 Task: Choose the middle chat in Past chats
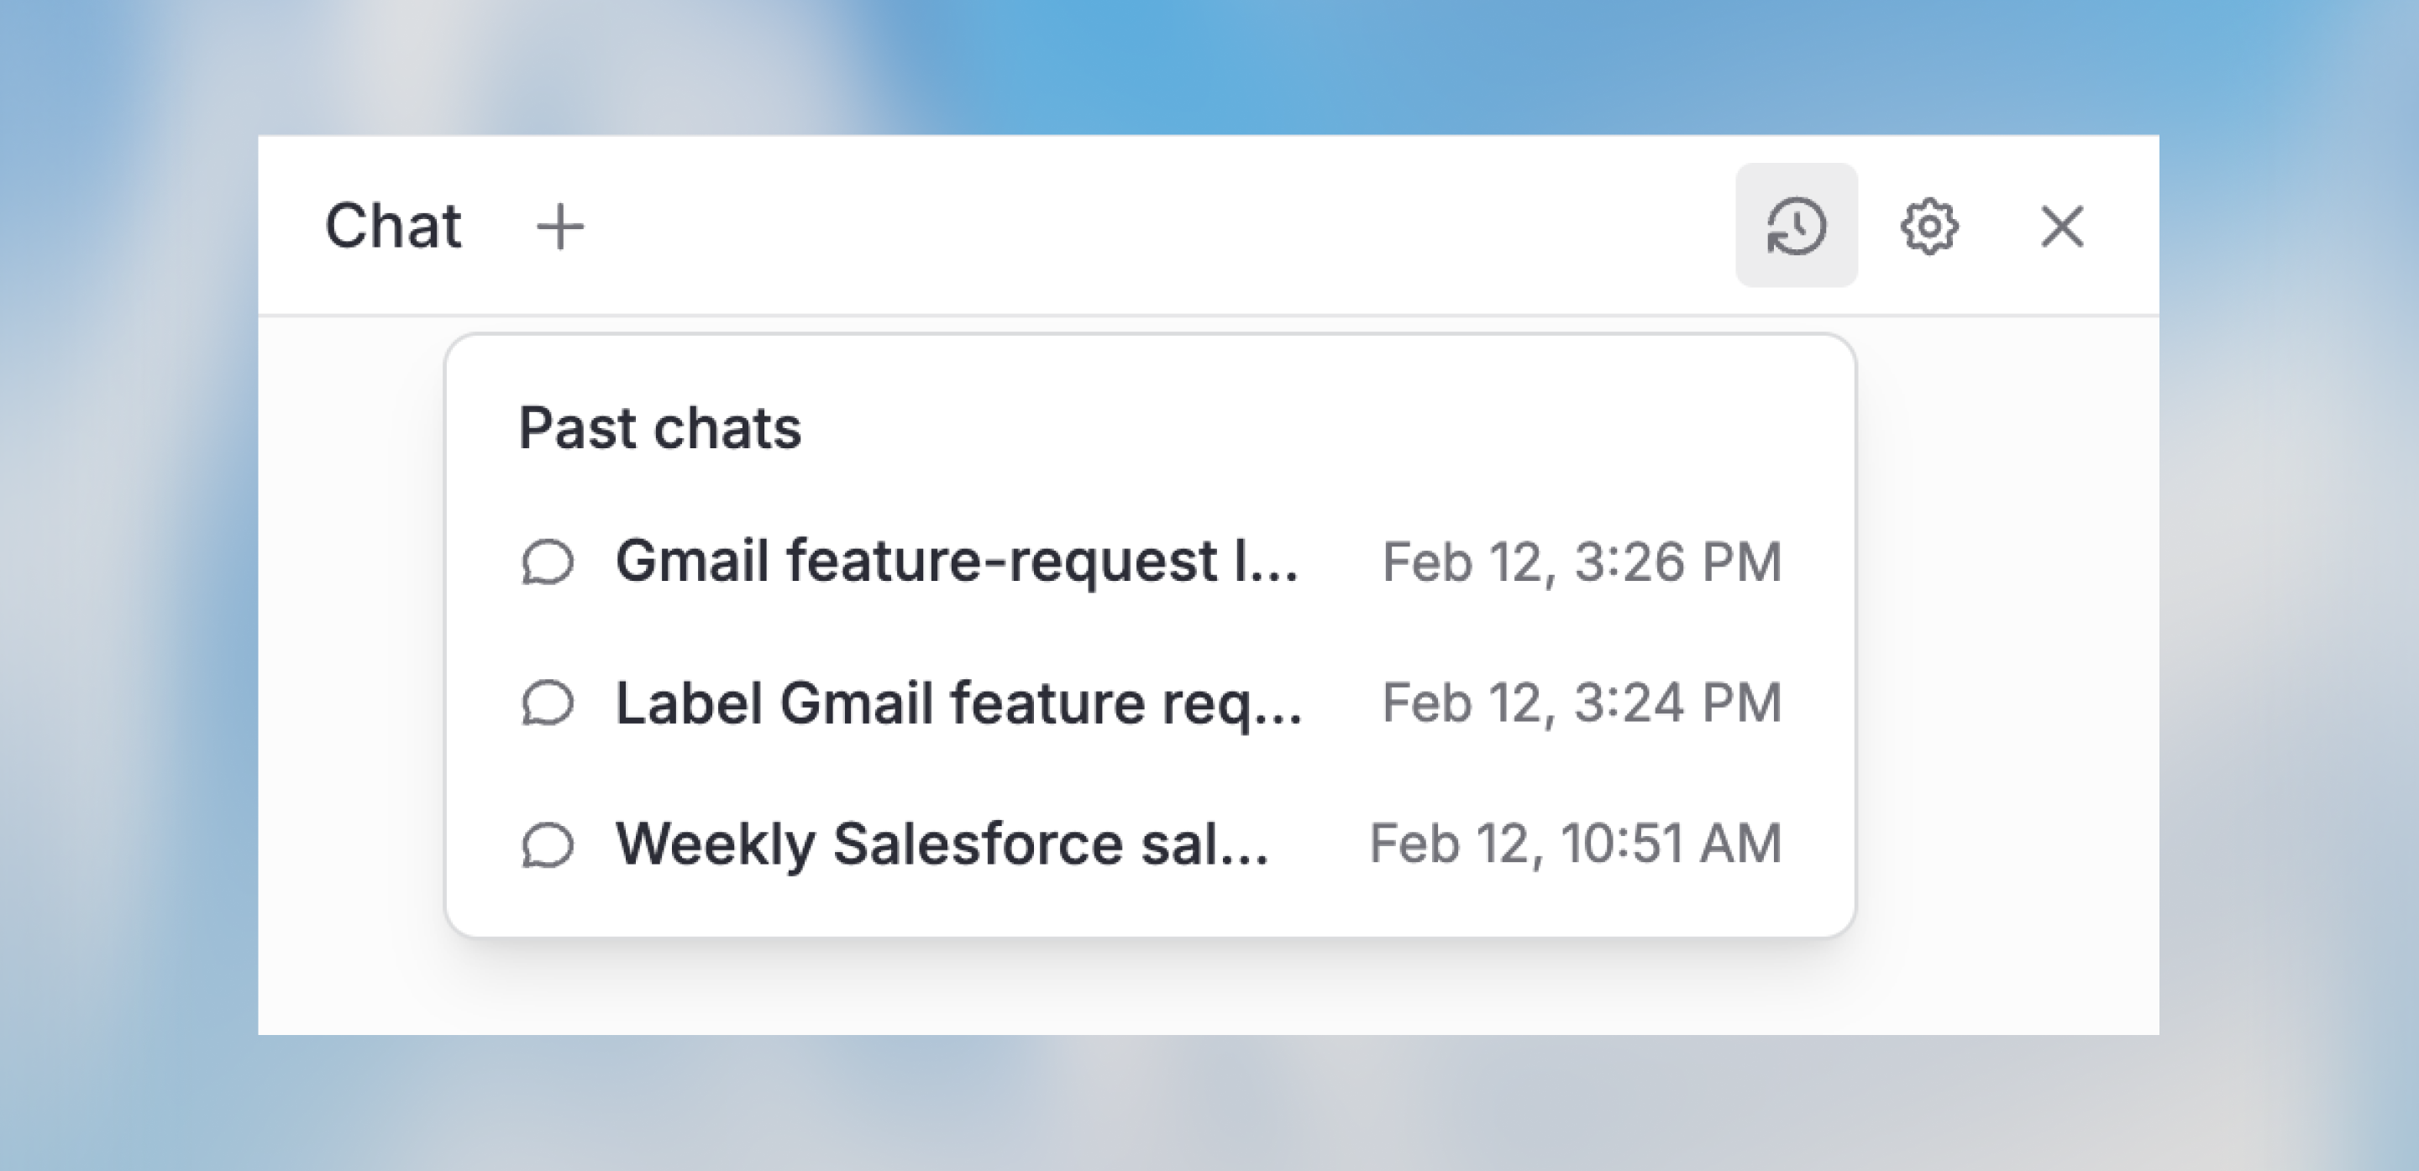pyautogui.click(x=958, y=703)
